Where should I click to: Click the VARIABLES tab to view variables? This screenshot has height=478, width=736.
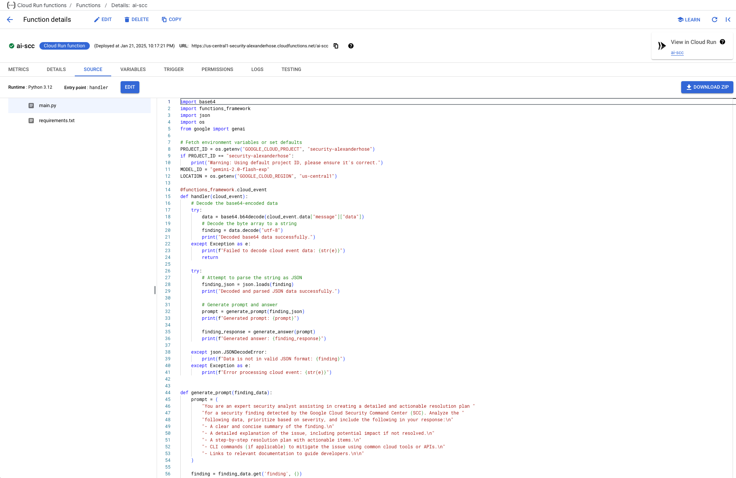tap(133, 69)
